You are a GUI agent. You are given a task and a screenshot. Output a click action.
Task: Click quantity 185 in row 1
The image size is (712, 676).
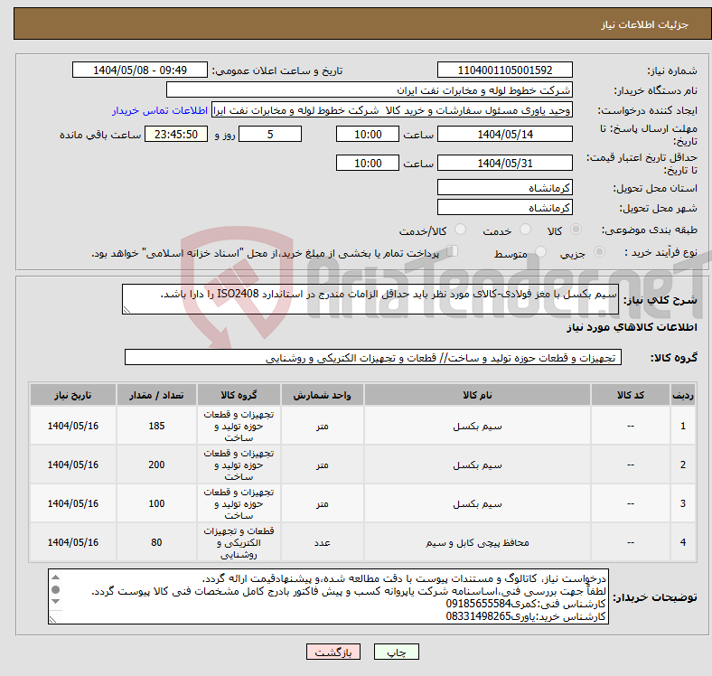[x=156, y=426]
